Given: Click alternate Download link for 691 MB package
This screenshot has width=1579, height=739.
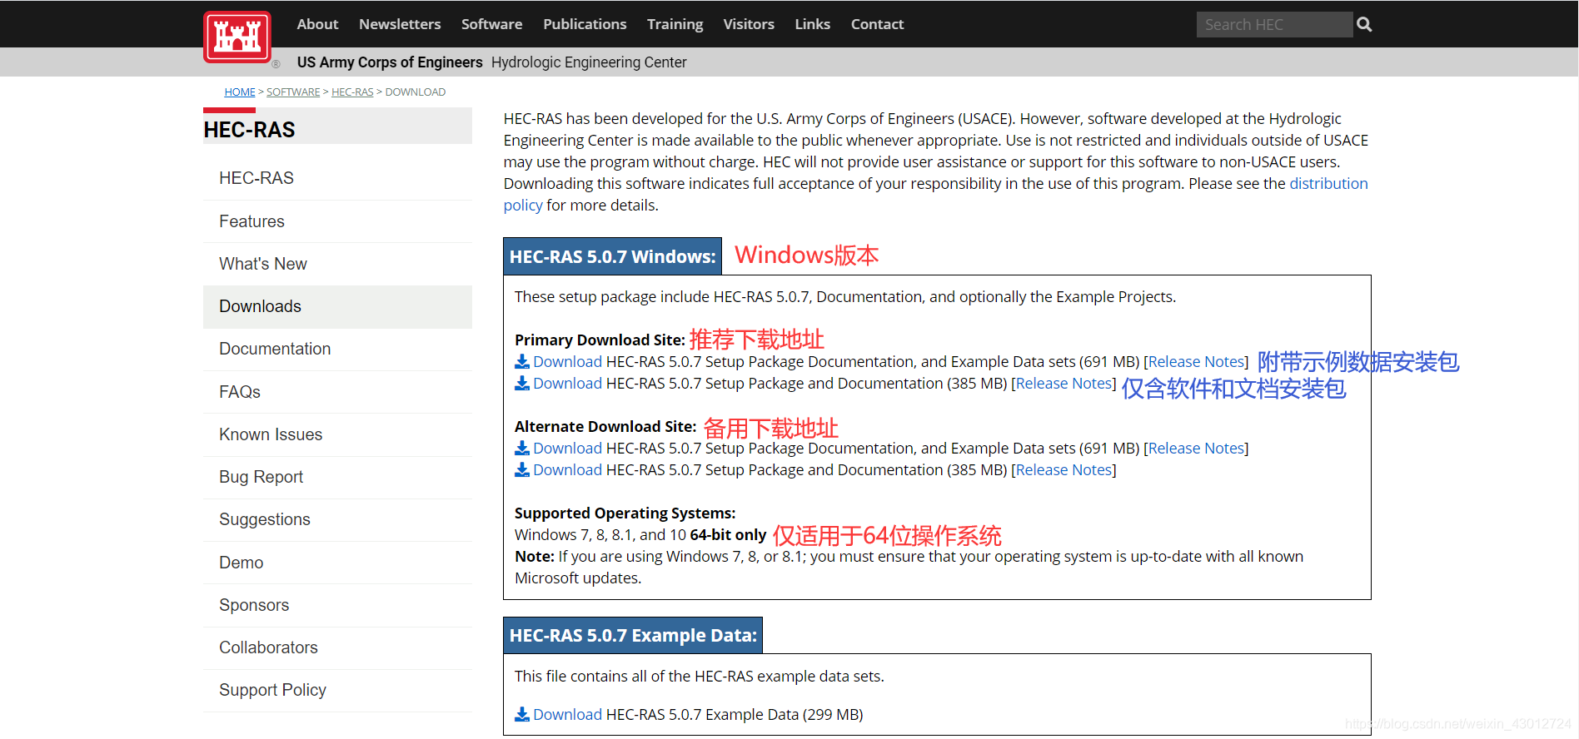Looking at the screenshot, I should (x=567, y=448).
